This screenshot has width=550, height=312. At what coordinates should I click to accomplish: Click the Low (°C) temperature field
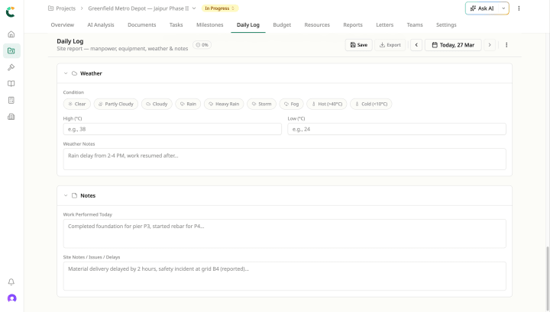tap(396, 129)
